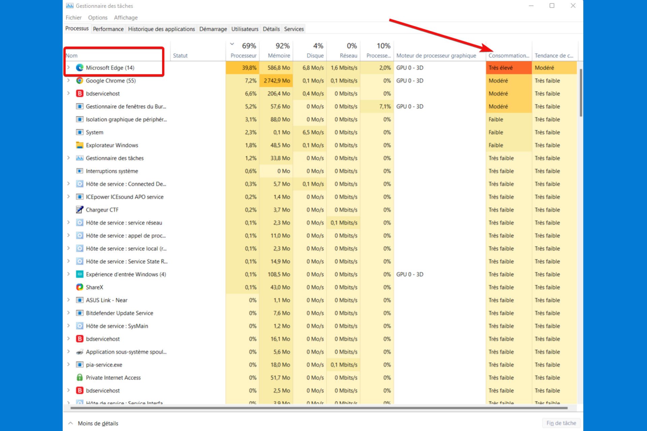647x431 pixels.
Task: Click the pia-service.exe icon
Action: (80, 365)
